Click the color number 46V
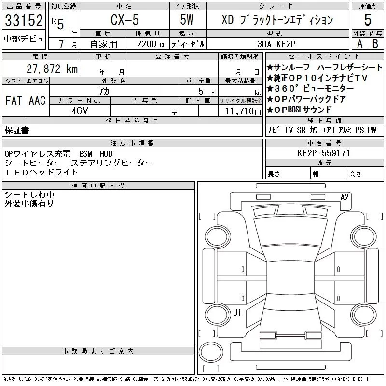 coord(80,111)
